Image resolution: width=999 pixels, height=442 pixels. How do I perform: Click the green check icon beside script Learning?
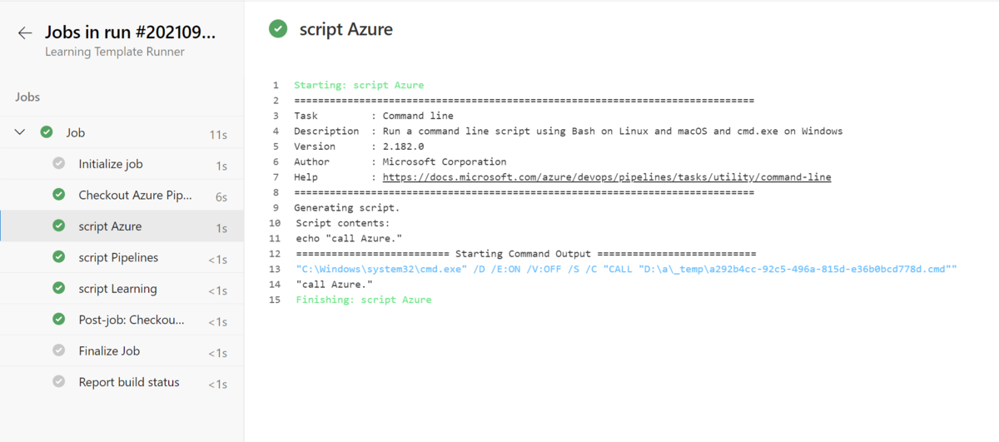point(58,288)
